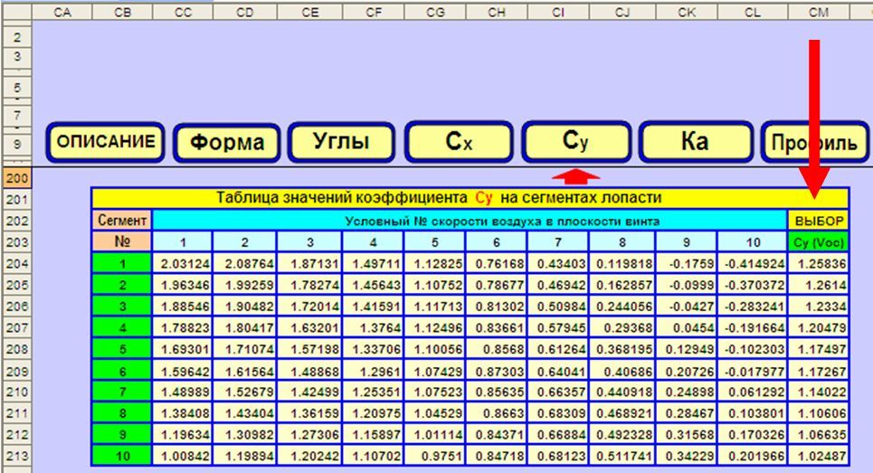
Task: Click cell with value 1.78274
Action: point(310,285)
